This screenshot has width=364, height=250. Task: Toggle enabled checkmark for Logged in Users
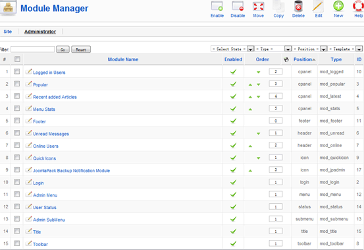click(x=233, y=72)
